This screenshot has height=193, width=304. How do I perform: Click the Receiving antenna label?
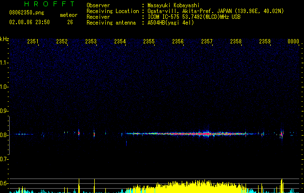coord(111,23)
